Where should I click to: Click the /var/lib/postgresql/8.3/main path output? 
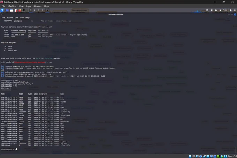click(15, 82)
